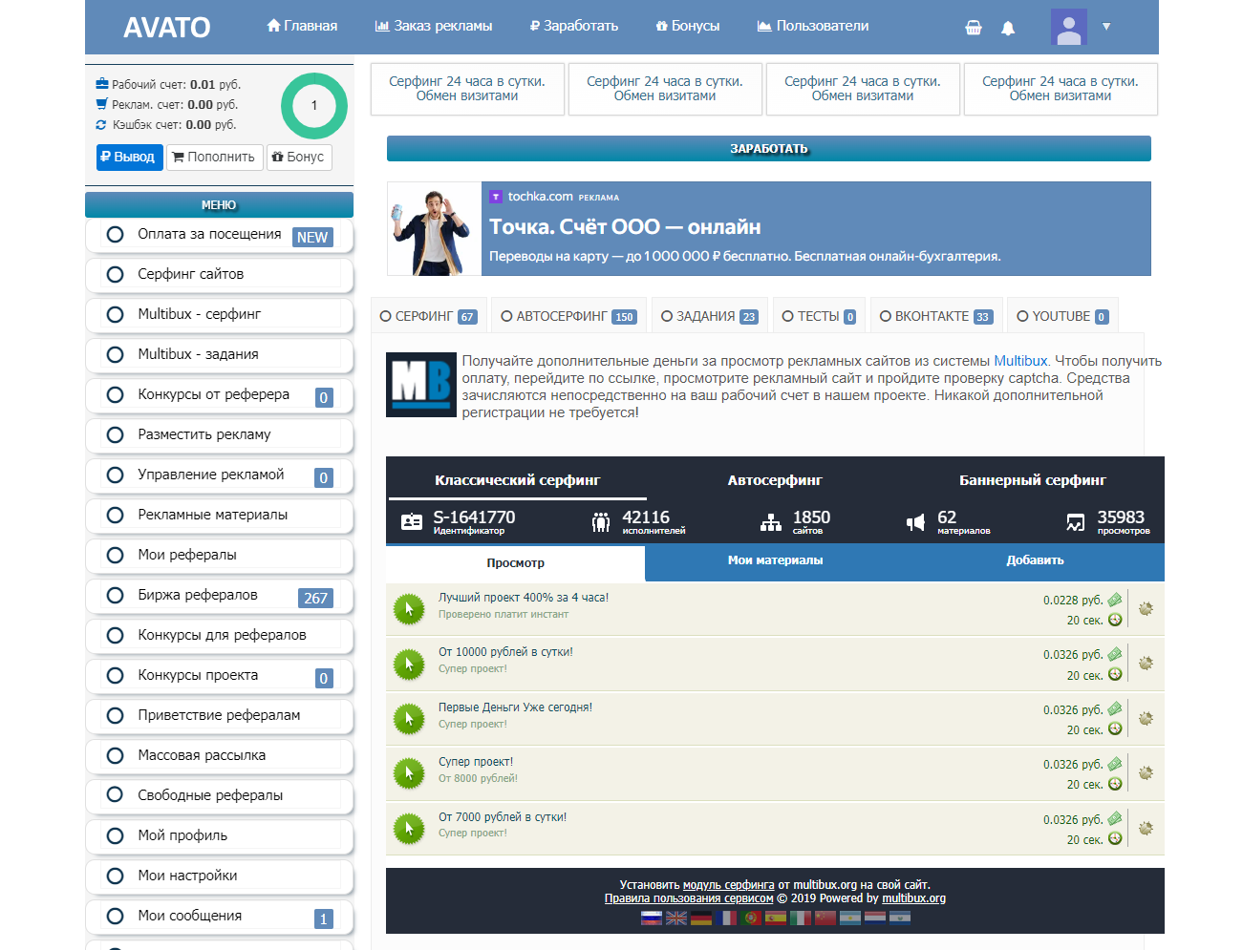Switch language with the Russian flag

[x=652, y=918]
